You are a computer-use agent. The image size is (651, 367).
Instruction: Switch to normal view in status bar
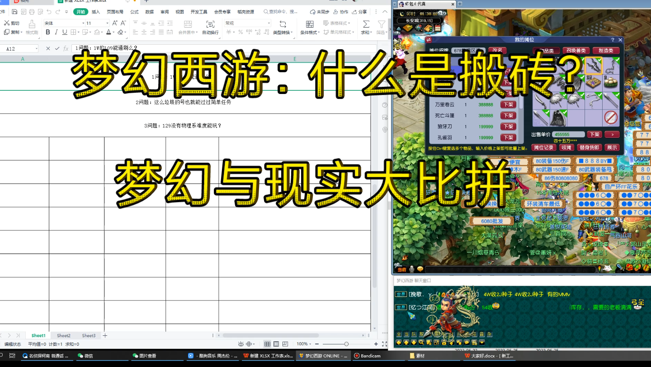tap(267, 344)
